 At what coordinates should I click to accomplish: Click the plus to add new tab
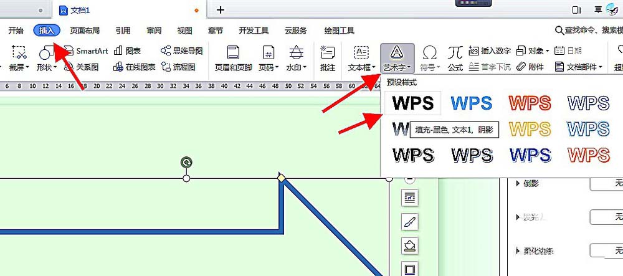(221, 11)
